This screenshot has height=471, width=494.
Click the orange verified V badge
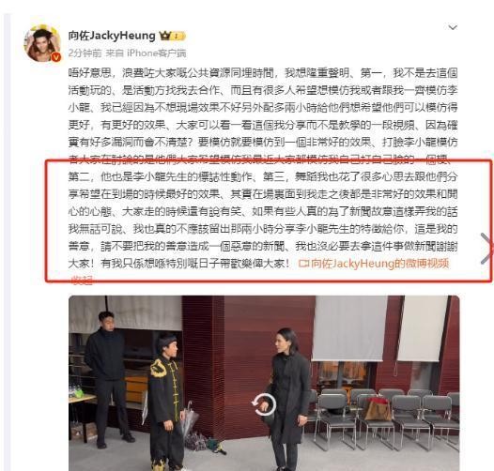point(56,57)
